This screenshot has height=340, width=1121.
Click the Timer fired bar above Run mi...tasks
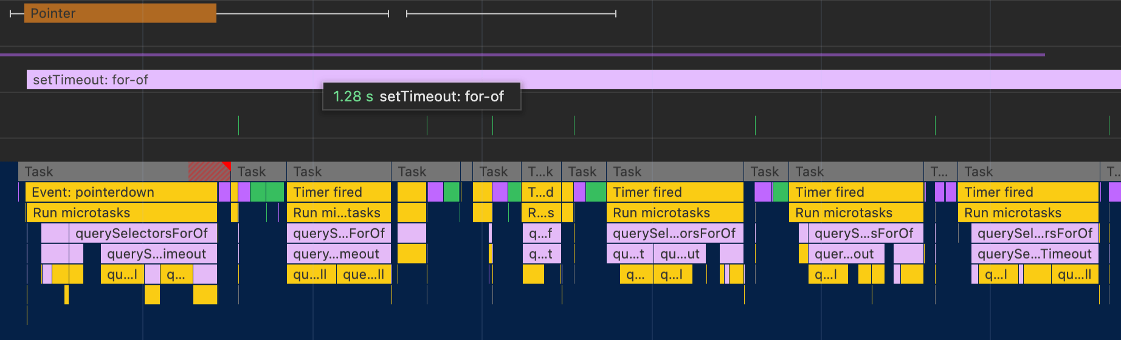[x=339, y=192]
